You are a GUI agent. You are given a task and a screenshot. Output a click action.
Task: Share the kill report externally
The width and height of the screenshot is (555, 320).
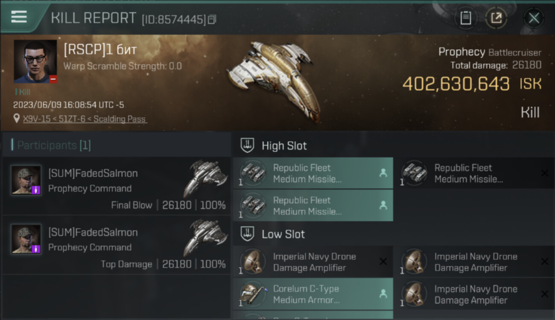click(496, 18)
